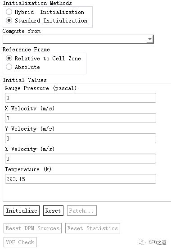Select Hybrid Initialization radio button
Image resolution: width=171 pixels, height=250 pixels.
coord(9,12)
